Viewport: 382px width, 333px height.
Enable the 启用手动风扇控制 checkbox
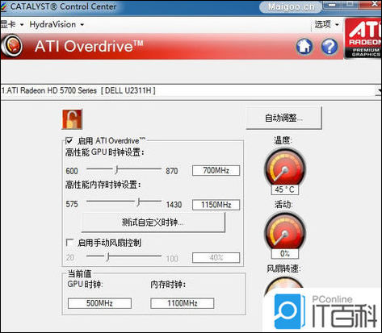69,243
